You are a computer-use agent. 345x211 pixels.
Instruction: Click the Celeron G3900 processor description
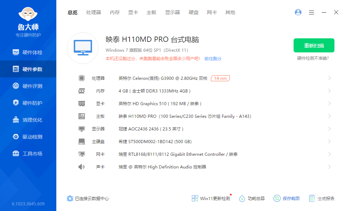coord(163,78)
